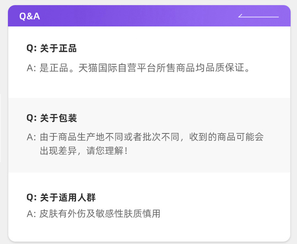Select the 关于正品 question heading
The image size is (297, 244).
point(58,49)
